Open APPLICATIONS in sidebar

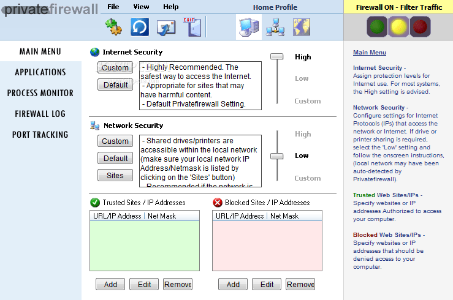(40, 72)
